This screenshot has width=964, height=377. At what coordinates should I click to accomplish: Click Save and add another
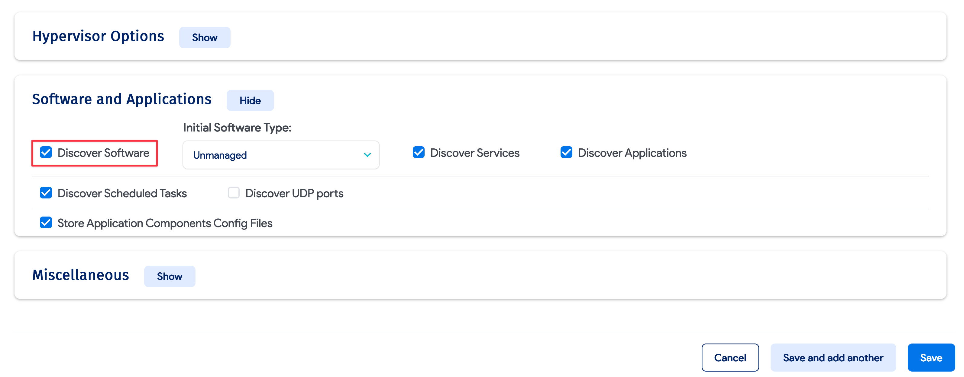[x=833, y=357]
